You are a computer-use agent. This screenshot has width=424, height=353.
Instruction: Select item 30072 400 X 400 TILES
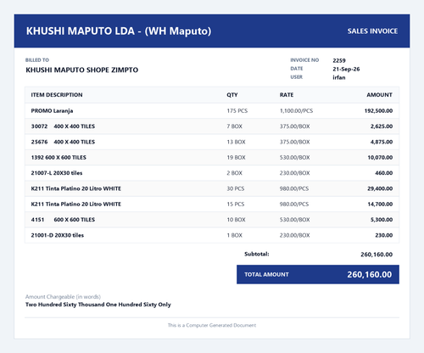pyautogui.click(x=63, y=126)
